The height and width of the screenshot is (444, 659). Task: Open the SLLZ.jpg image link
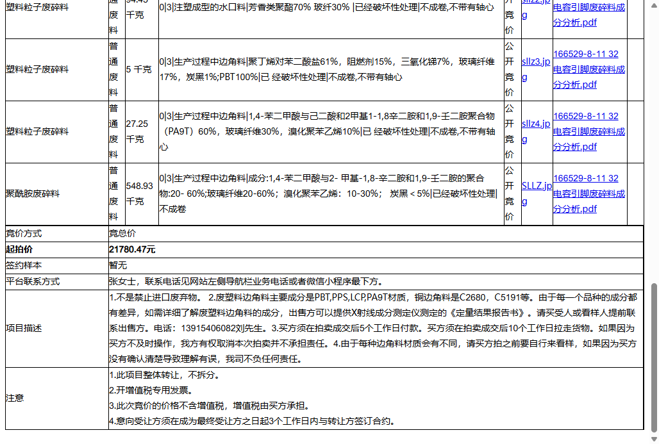(537, 193)
